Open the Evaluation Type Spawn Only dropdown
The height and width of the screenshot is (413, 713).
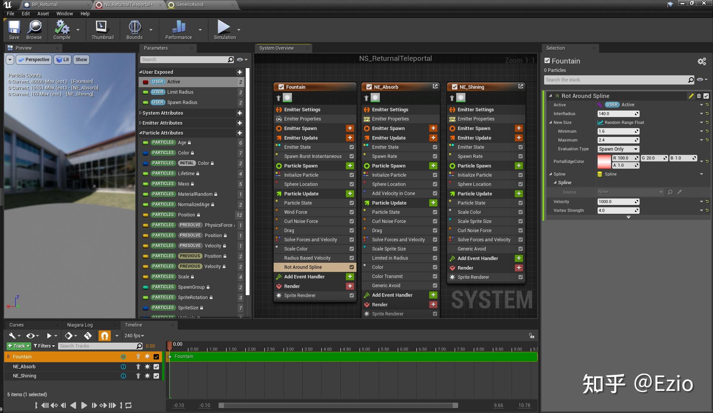(x=618, y=149)
